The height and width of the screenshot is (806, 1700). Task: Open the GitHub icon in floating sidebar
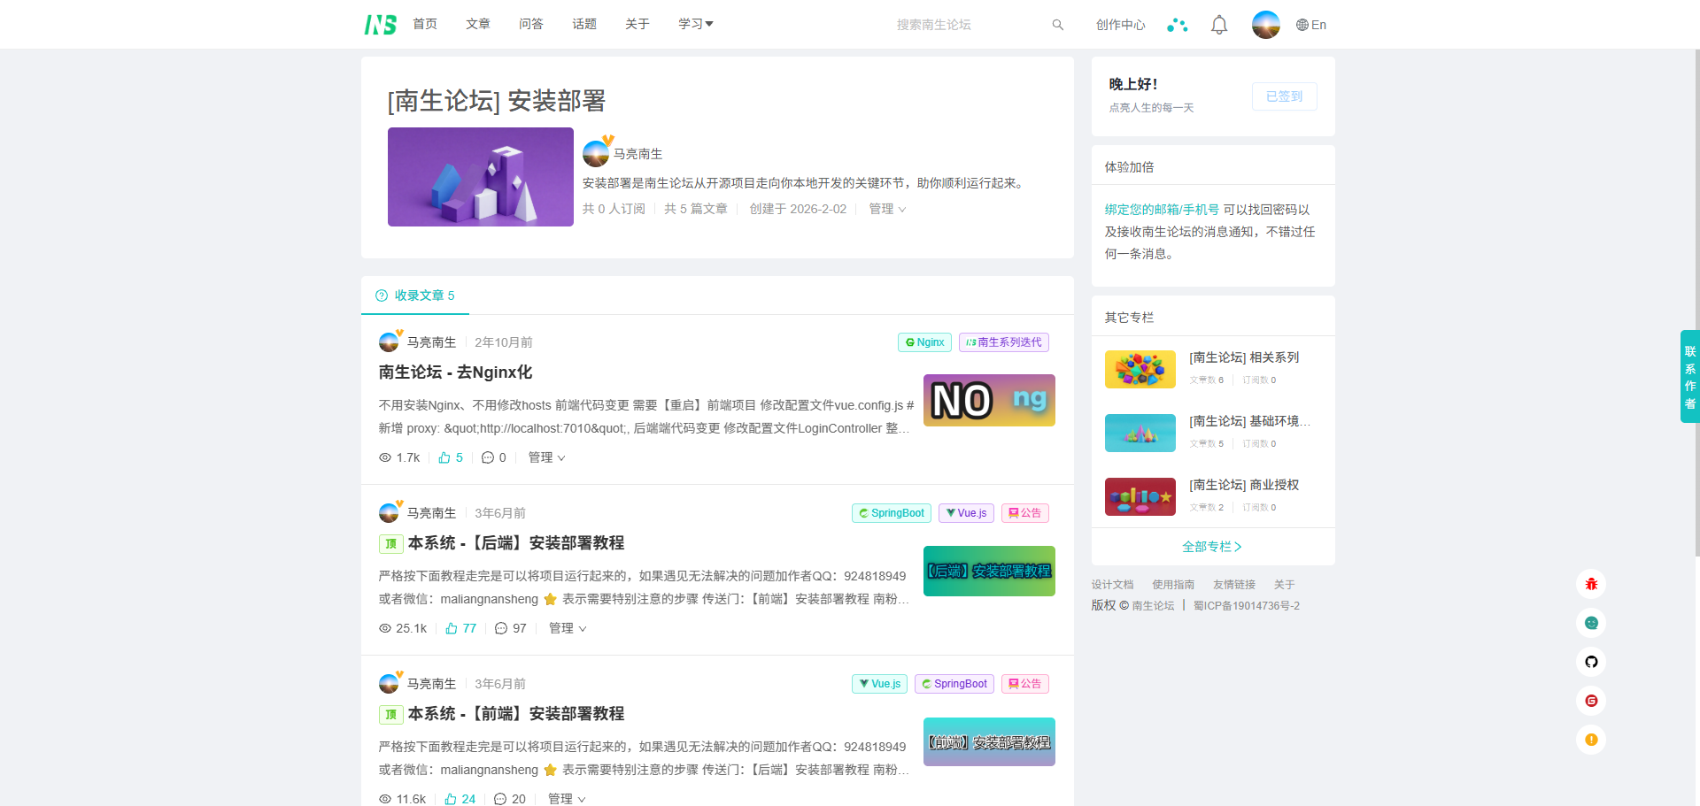point(1591,662)
